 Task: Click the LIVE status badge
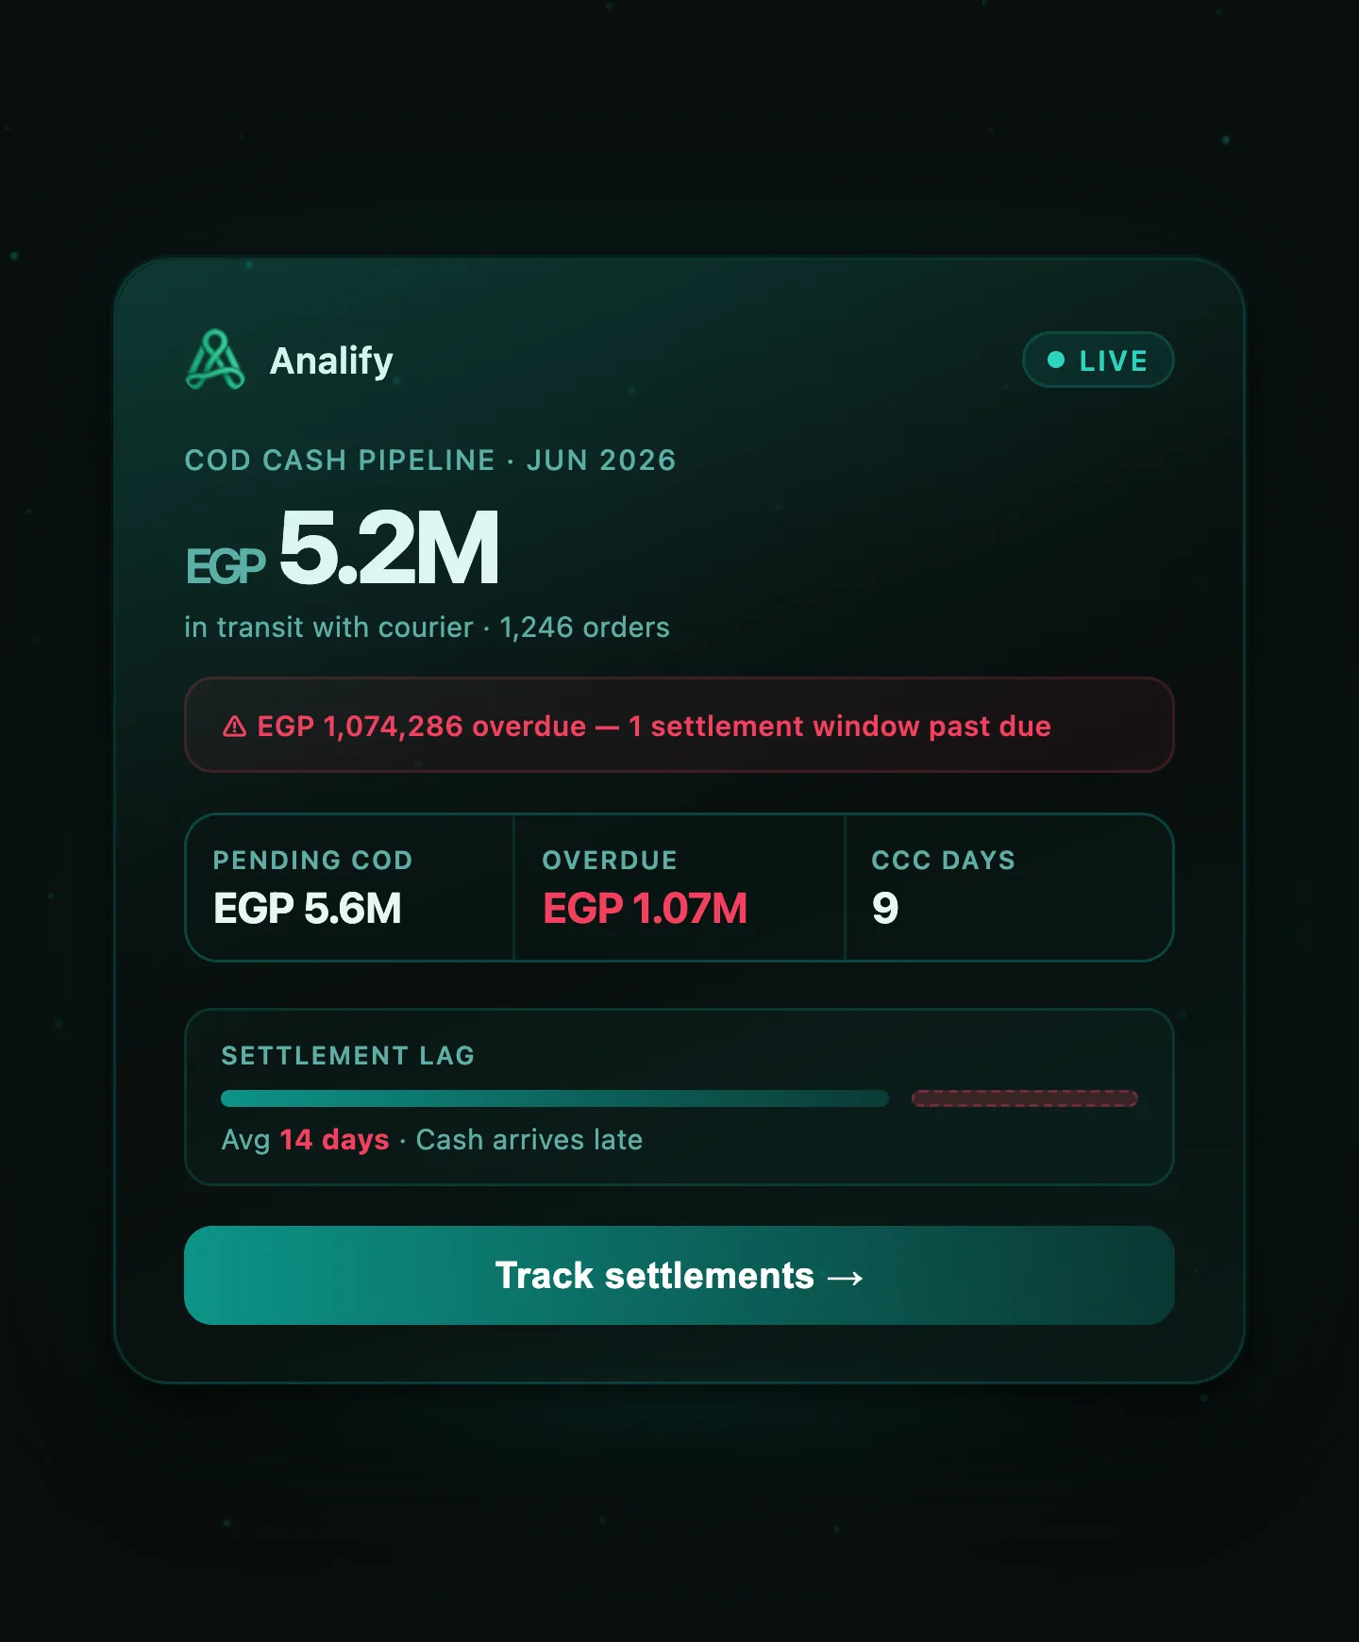pyautogui.click(x=1099, y=360)
